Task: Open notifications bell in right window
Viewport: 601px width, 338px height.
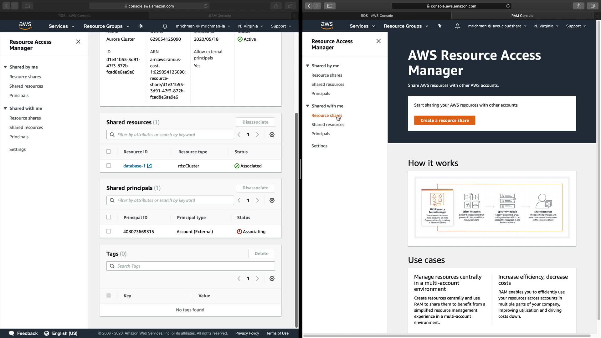Action: coord(457,26)
